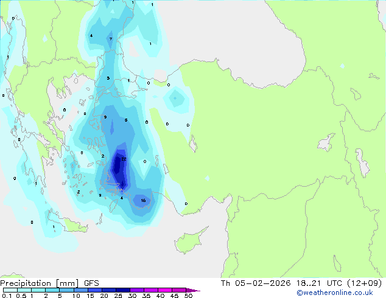This screenshot has width=386, height=298.
Task: Click the legend swatch between 2 and 5
Action: 52,290
